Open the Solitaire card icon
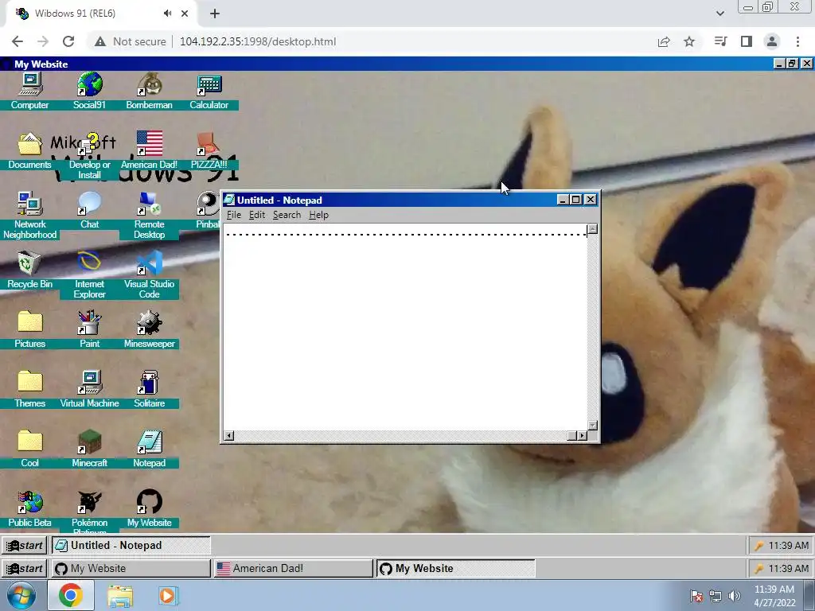This screenshot has height=611, width=815. tap(149, 390)
